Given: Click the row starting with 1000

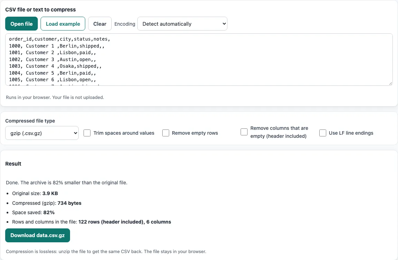Looking at the screenshot, I should pyautogui.click(x=57, y=46).
